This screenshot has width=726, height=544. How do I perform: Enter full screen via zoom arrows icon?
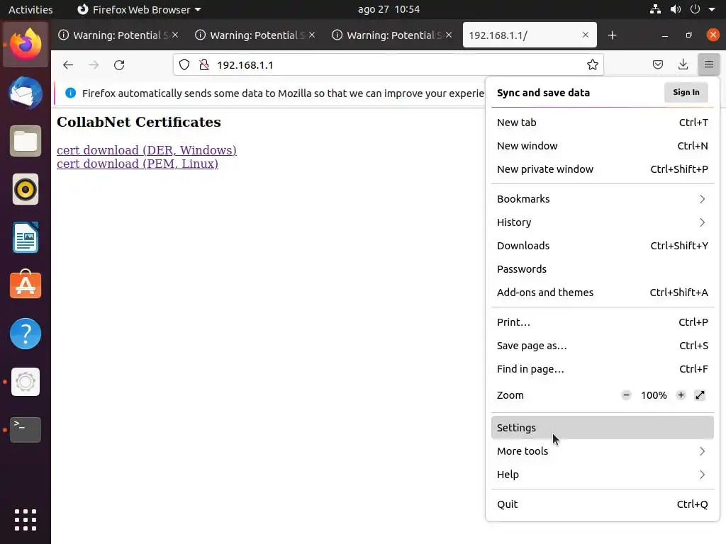(700, 395)
